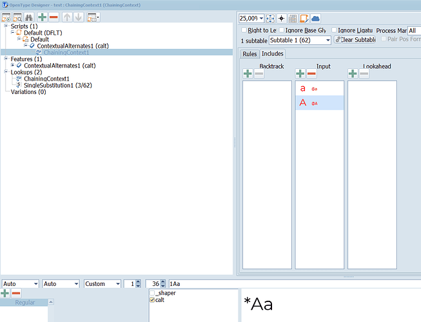Increase the stepper showing value 1
Screen dimensions: 421x322
pos(138,282)
